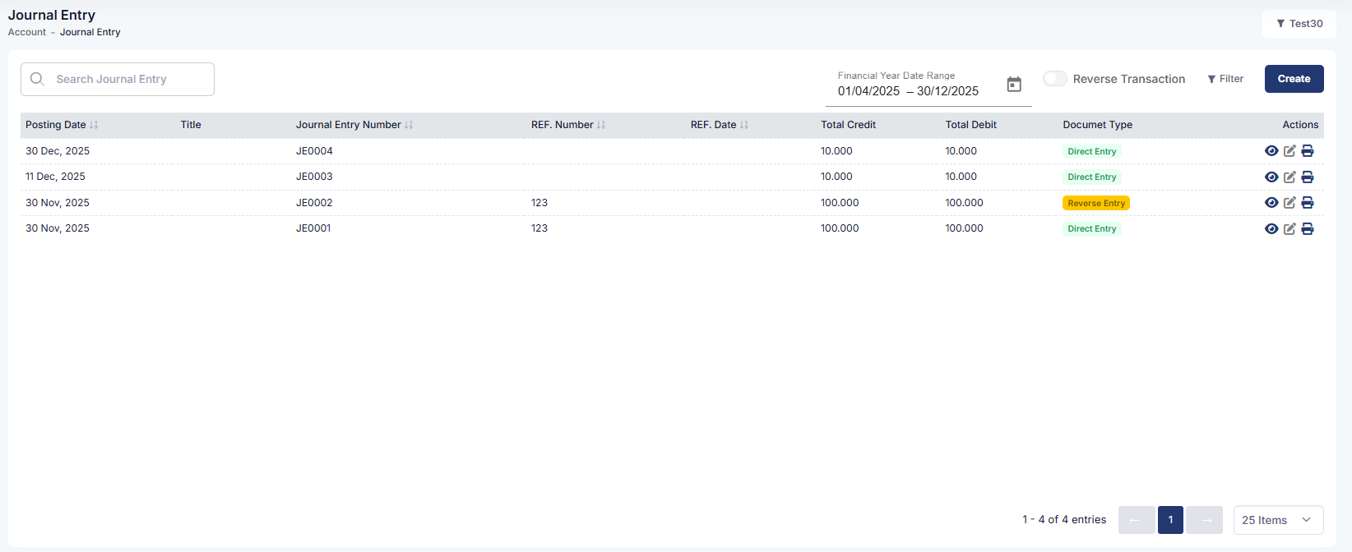
Task: Sort by REF. Number column
Action: tap(601, 125)
